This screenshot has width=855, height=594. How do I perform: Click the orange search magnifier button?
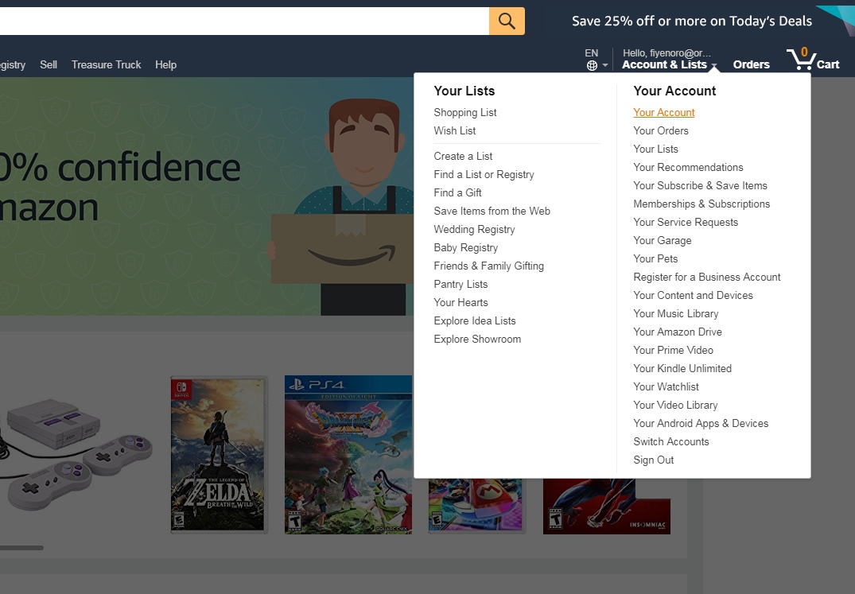click(x=507, y=21)
